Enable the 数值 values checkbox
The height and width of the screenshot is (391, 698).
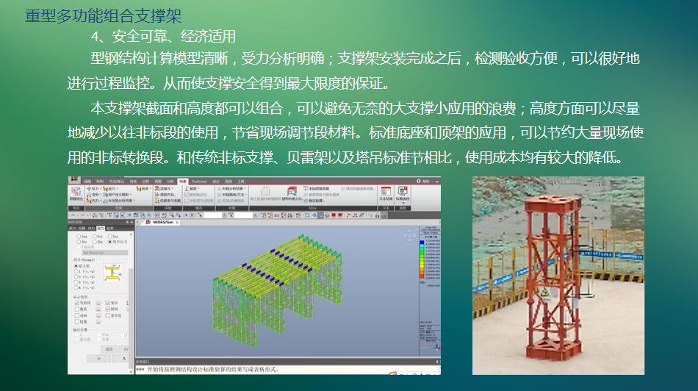[x=77, y=309]
